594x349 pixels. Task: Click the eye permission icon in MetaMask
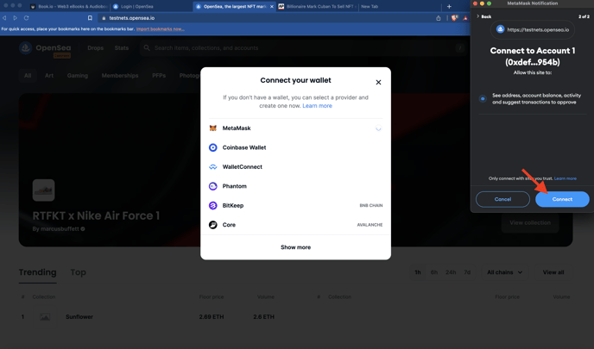pos(483,99)
